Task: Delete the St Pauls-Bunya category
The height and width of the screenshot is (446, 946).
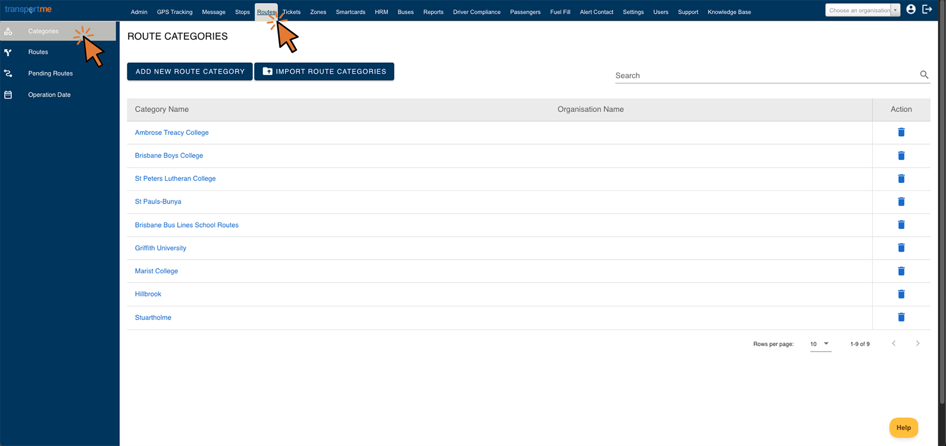Action: tap(901, 201)
